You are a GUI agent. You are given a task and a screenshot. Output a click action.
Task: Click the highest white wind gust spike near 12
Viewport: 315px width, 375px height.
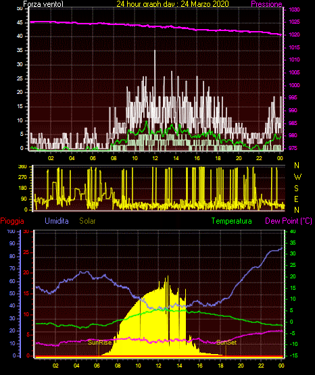click(155, 72)
